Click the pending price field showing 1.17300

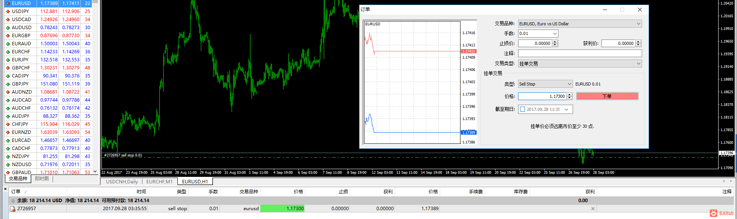tap(542, 96)
